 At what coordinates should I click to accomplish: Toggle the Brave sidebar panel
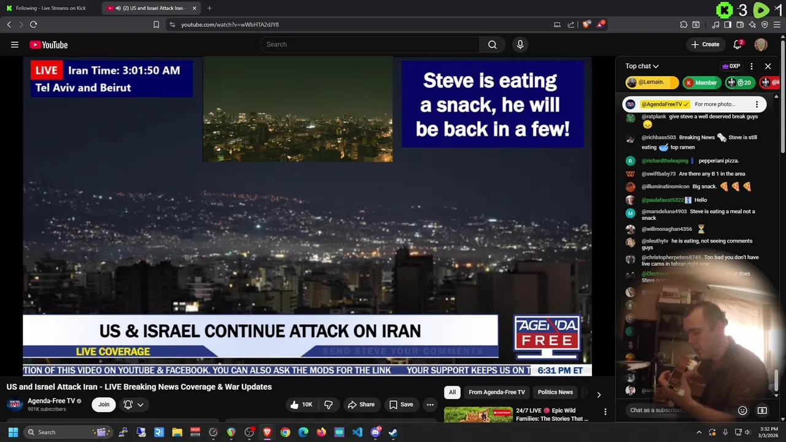728,25
